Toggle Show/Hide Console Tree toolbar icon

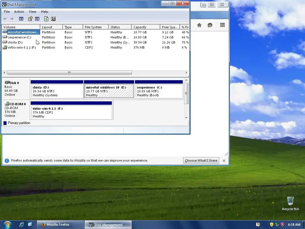21,19
